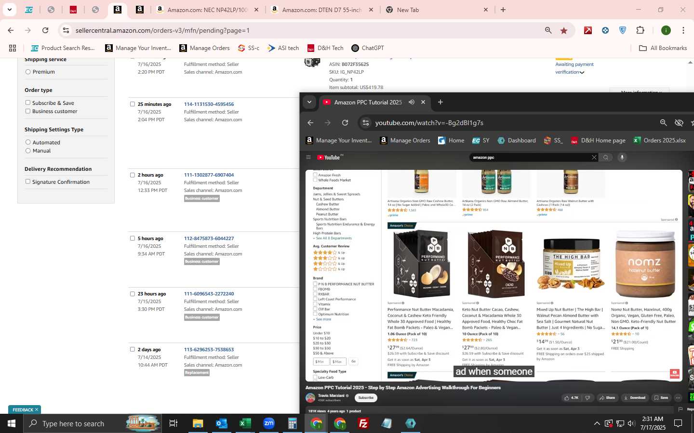Screen dimensions: 694x433
Task: Tick checkbox for order 114-1131530-4595456
Action: point(132,104)
